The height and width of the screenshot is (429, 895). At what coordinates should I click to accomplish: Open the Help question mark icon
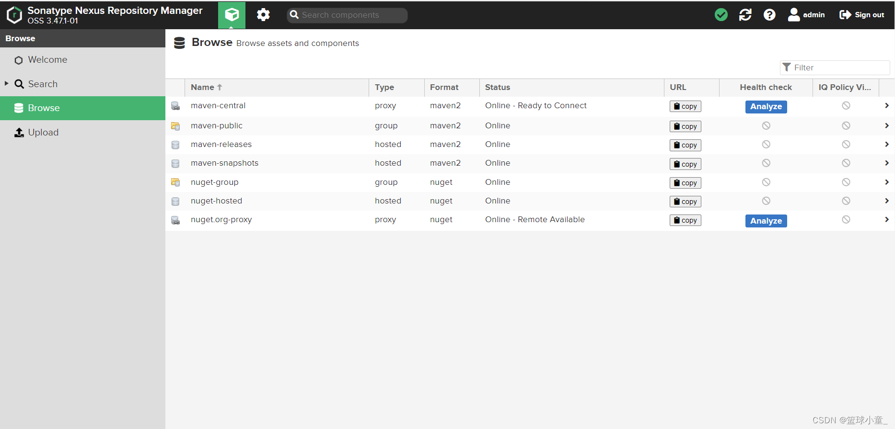(x=769, y=15)
